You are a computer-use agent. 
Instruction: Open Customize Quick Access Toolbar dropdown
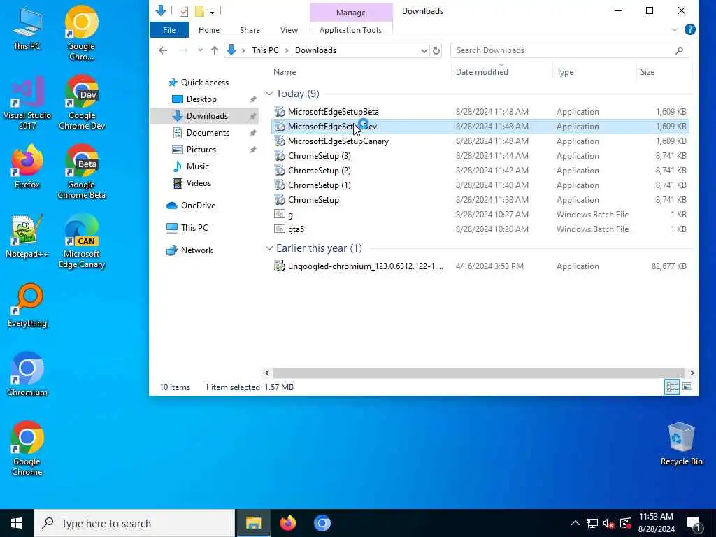[x=213, y=11]
